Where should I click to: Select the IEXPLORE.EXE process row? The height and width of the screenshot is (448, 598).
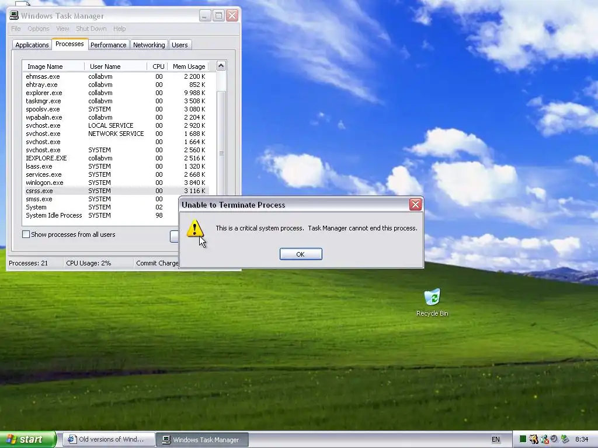pyautogui.click(x=117, y=158)
